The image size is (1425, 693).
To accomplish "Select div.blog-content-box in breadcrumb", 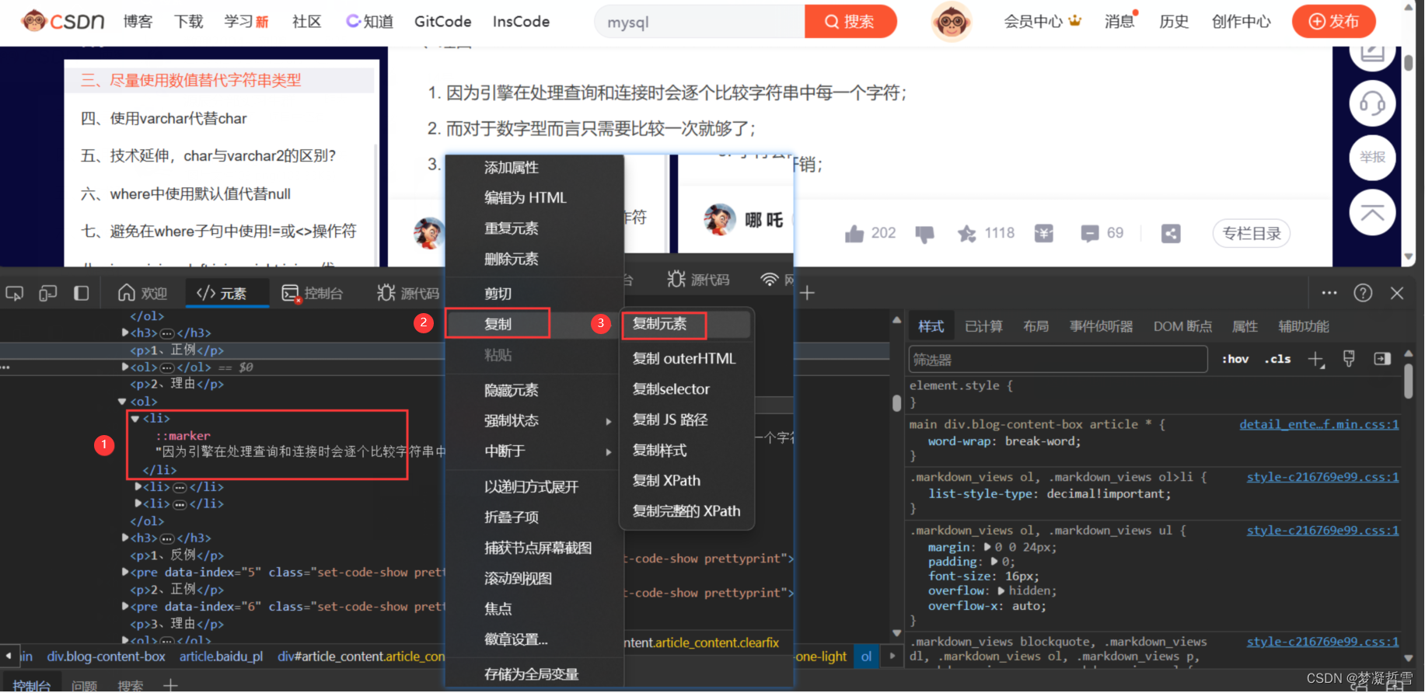I will tap(106, 656).
